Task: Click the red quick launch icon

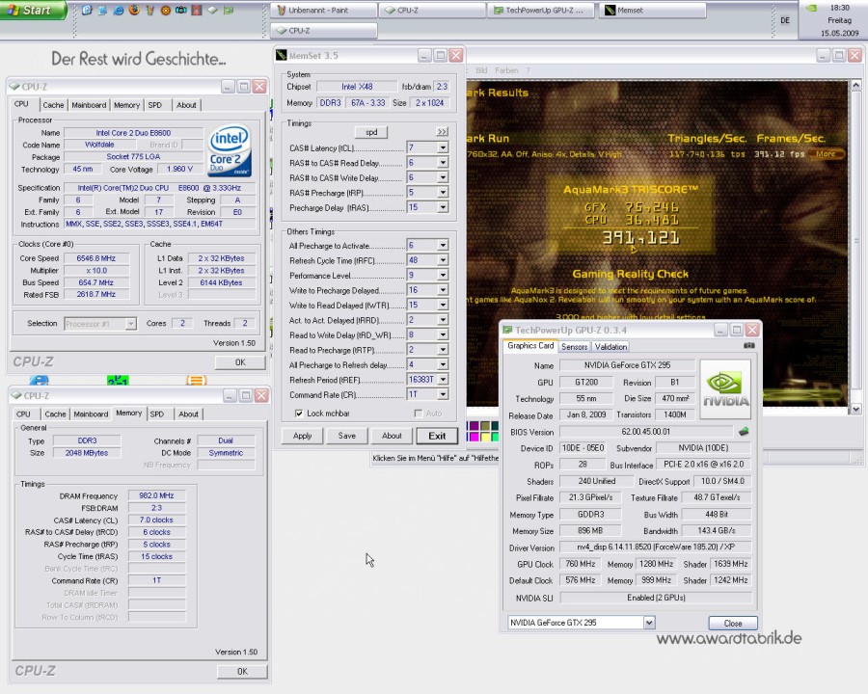Action: click(197, 10)
